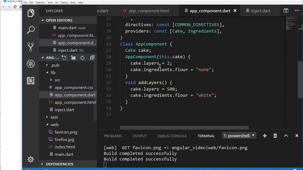Open the File menu
The width and height of the screenshot is (303, 170).
tap(25, 2)
